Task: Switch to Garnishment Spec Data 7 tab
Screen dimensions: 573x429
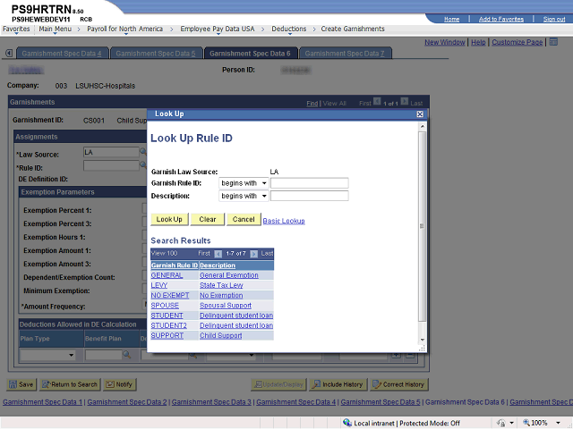Action: (345, 54)
